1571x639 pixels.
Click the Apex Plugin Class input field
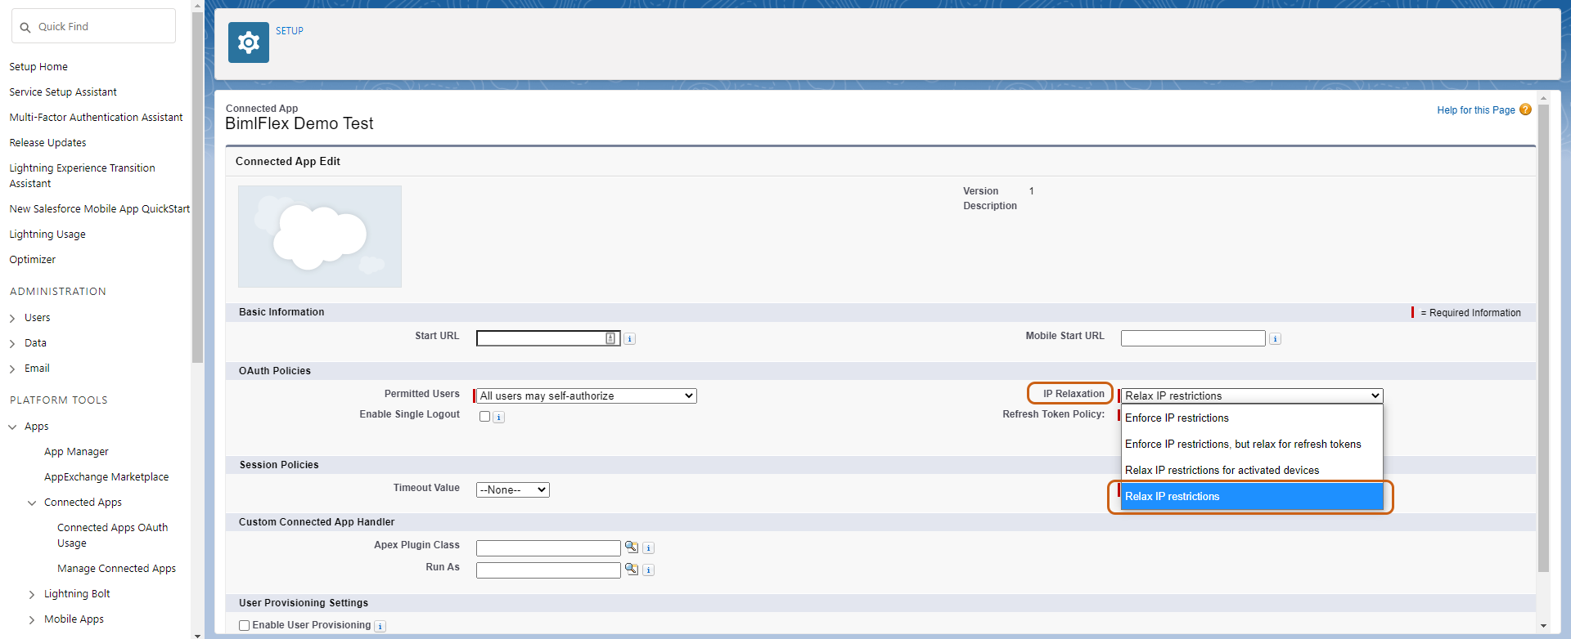pos(548,548)
